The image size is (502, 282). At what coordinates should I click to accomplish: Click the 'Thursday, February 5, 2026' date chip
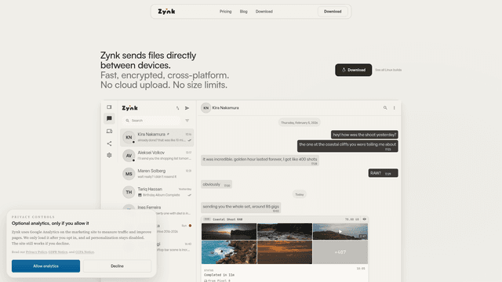coord(300,122)
